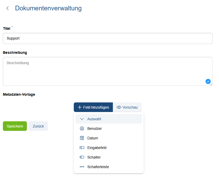Click the Zurück button

(38, 126)
